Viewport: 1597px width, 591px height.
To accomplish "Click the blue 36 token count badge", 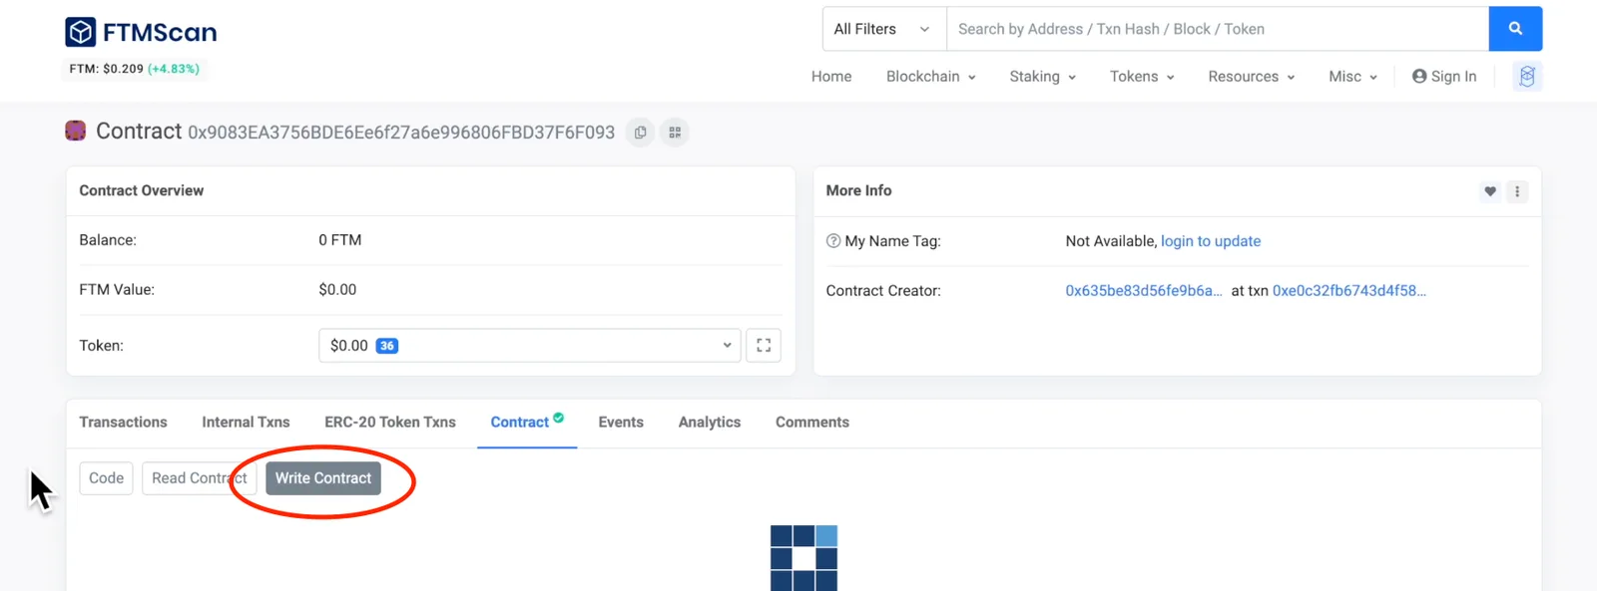I will pyautogui.click(x=387, y=346).
